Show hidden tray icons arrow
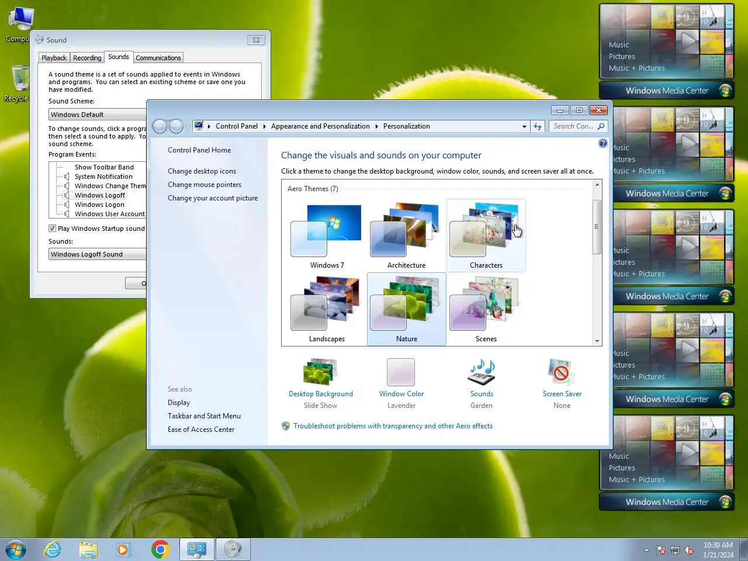The height and width of the screenshot is (561, 748). (x=646, y=550)
